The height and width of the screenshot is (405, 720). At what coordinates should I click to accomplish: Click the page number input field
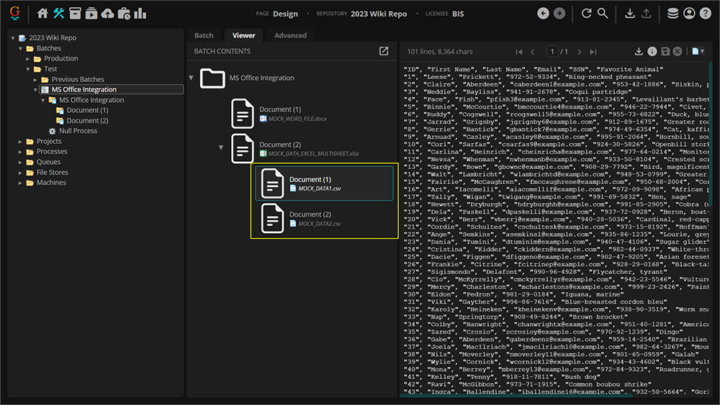point(552,52)
